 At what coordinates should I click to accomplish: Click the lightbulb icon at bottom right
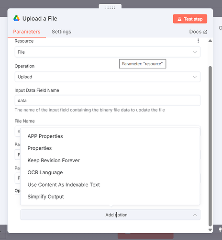click(x=220, y=230)
